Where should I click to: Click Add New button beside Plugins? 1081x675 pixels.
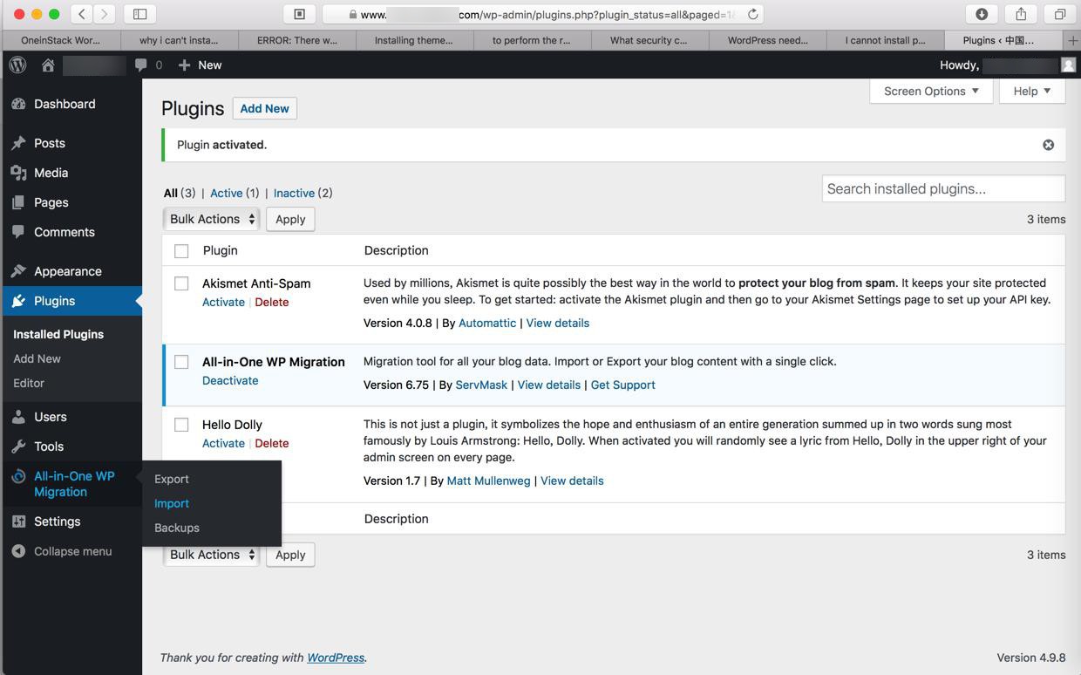click(264, 108)
